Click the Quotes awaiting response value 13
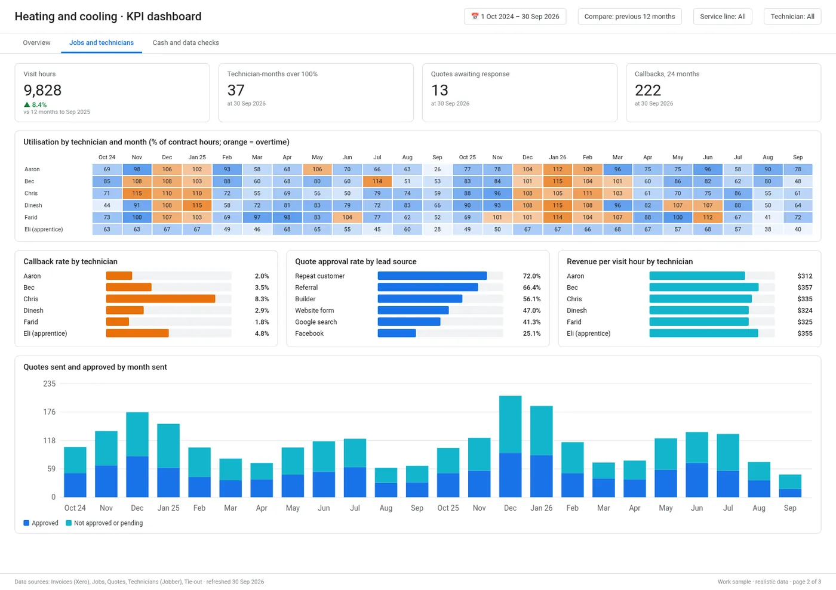836x590 pixels. tap(439, 90)
